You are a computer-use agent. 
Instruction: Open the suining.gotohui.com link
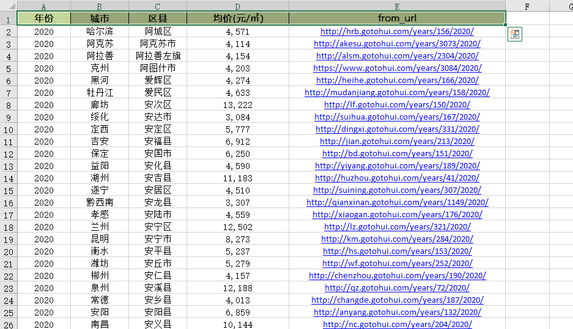click(x=397, y=190)
